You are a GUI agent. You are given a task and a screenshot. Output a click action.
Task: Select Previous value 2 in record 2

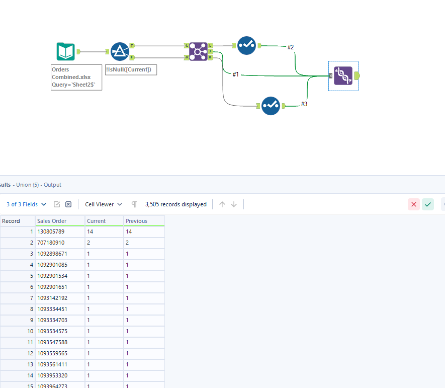coord(144,243)
